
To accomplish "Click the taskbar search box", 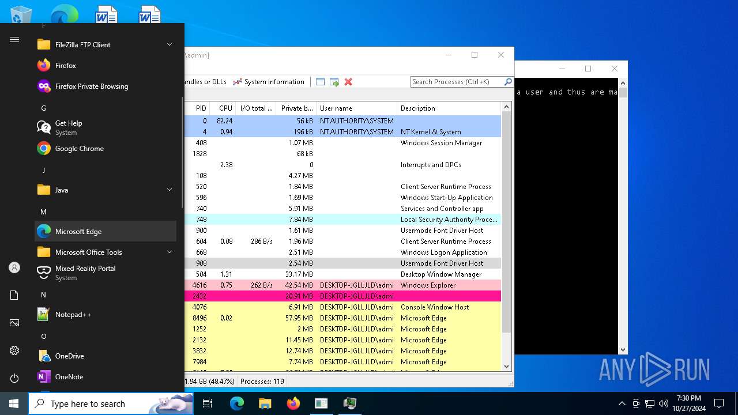I will pyautogui.click(x=111, y=403).
